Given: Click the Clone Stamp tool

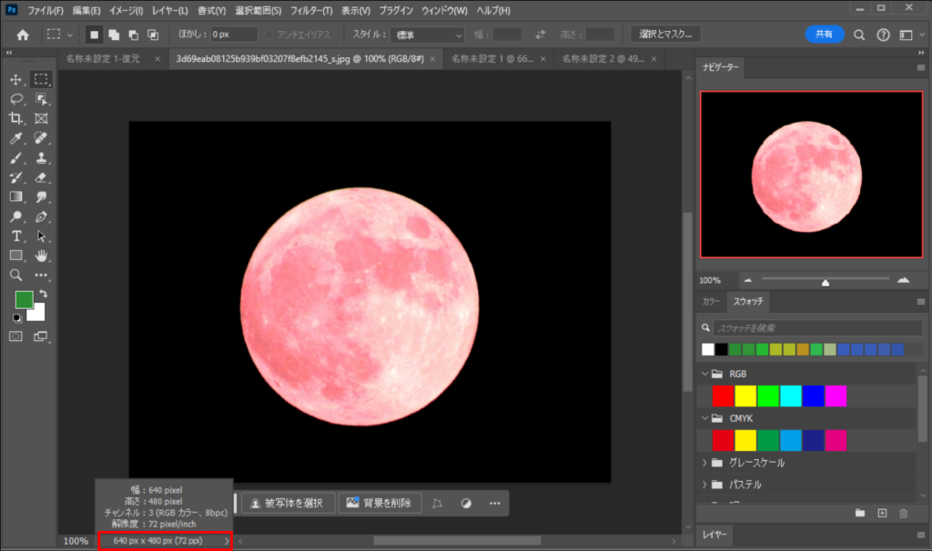Looking at the screenshot, I should 41,159.
